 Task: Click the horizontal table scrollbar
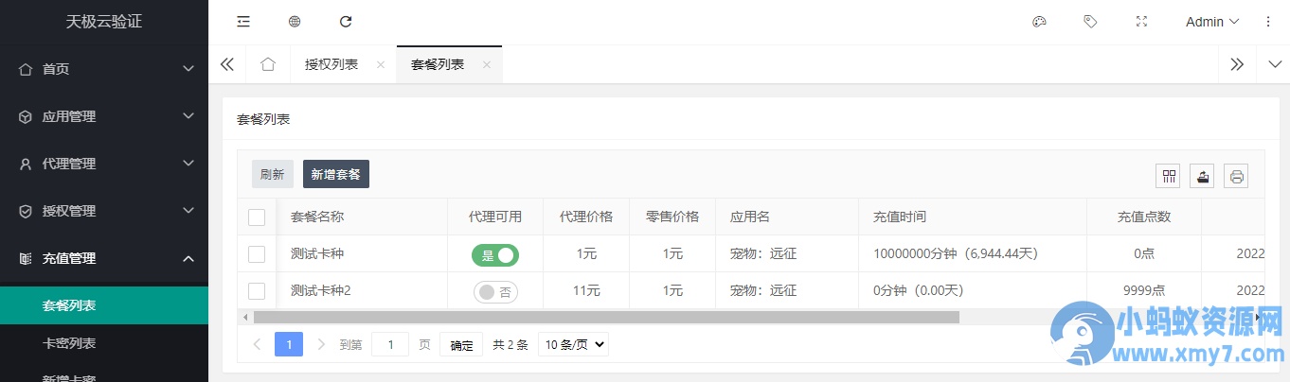coord(606,318)
